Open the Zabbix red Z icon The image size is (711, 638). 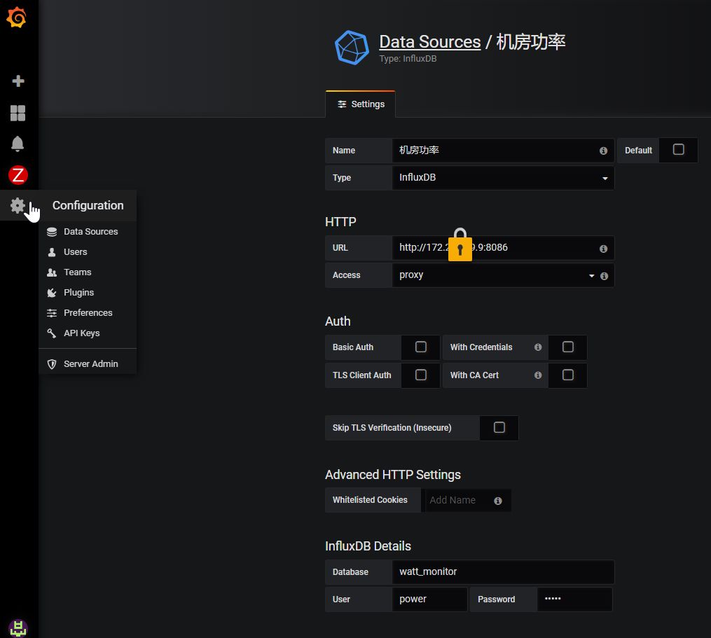[18, 175]
